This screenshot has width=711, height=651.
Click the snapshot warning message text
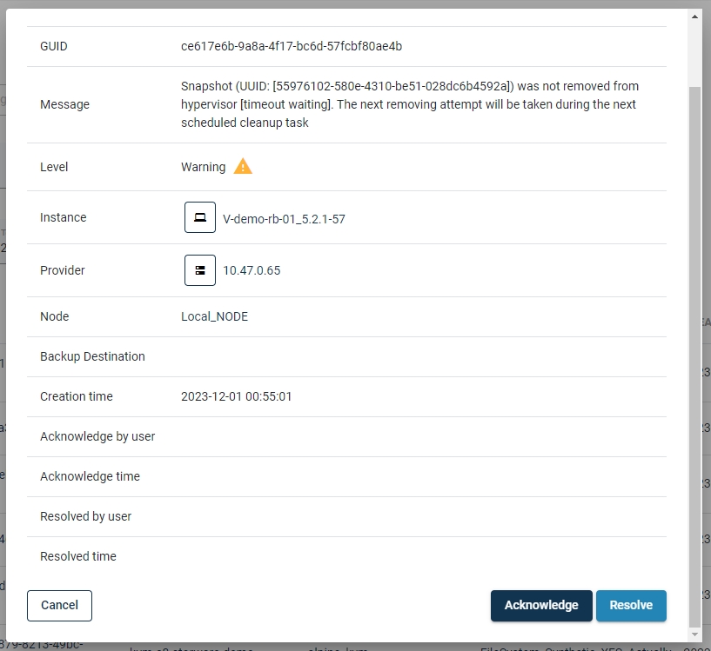point(409,104)
